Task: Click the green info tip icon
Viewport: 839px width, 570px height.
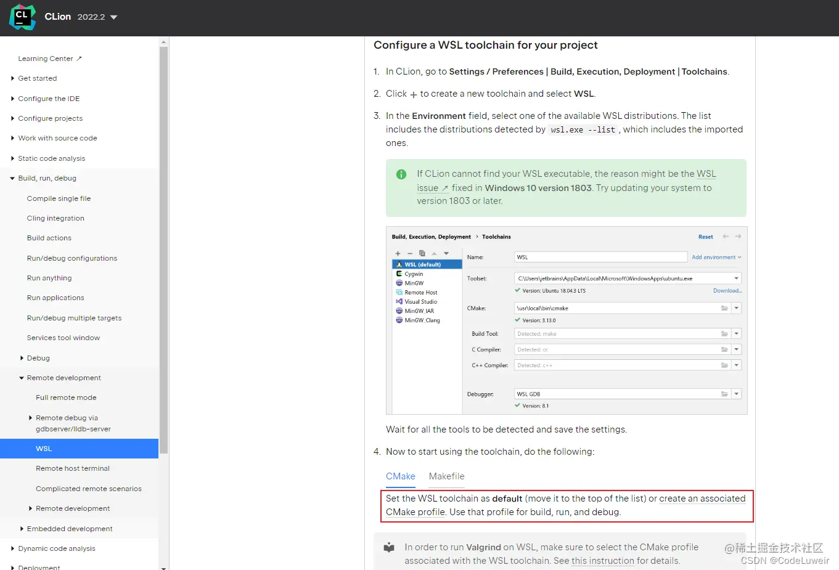Action: pyautogui.click(x=401, y=174)
